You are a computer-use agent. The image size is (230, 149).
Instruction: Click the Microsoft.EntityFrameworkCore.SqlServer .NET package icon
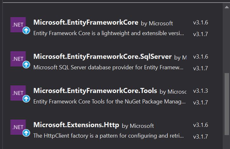click(x=18, y=59)
